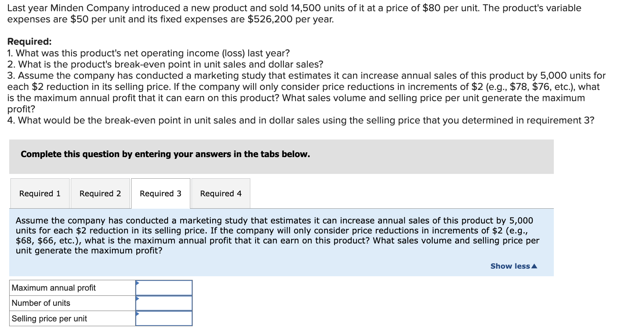Screen dimensions: 623x331
Task: Click requirement 1 net operating income question
Action: (148, 53)
